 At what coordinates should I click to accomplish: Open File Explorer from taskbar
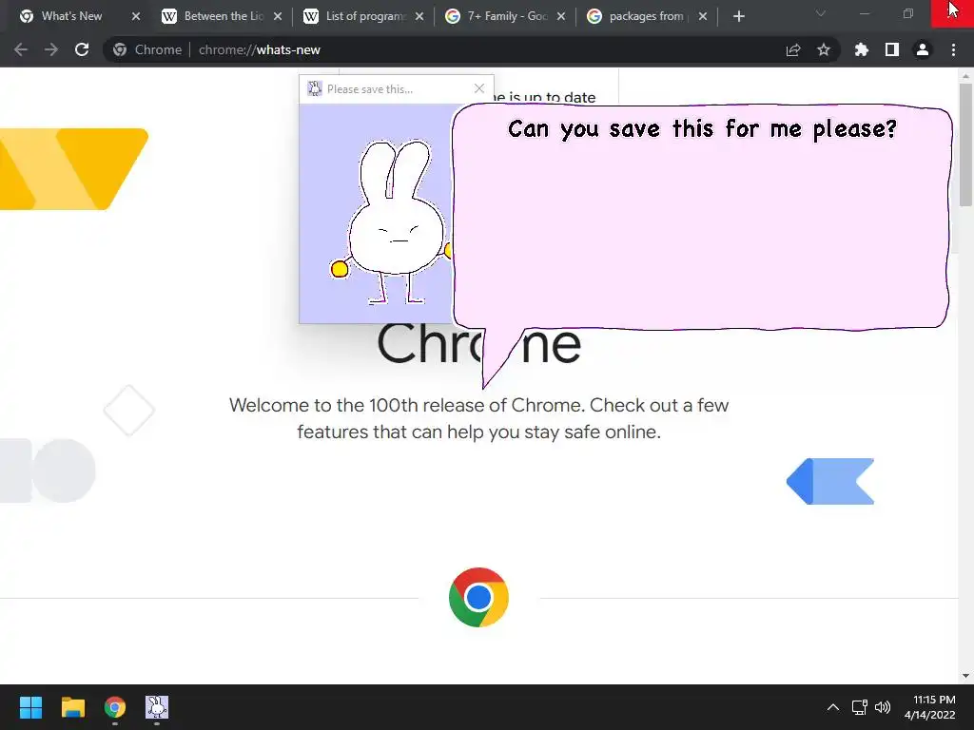click(x=72, y=707)
